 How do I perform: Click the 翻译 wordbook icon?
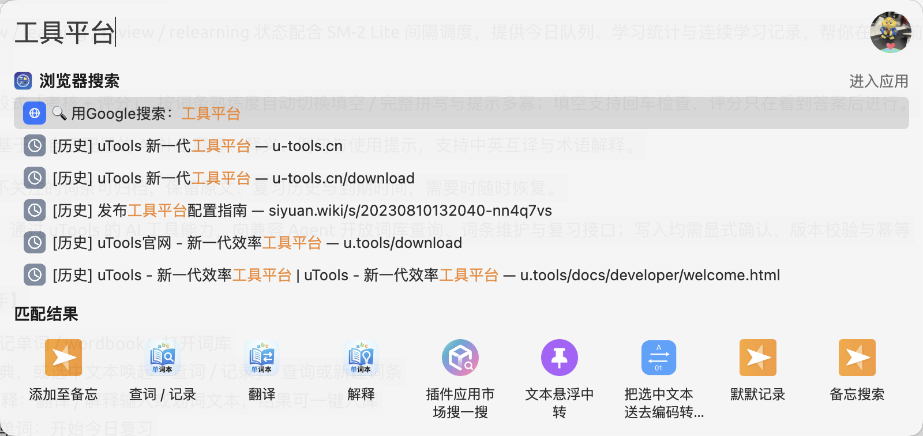262,358
